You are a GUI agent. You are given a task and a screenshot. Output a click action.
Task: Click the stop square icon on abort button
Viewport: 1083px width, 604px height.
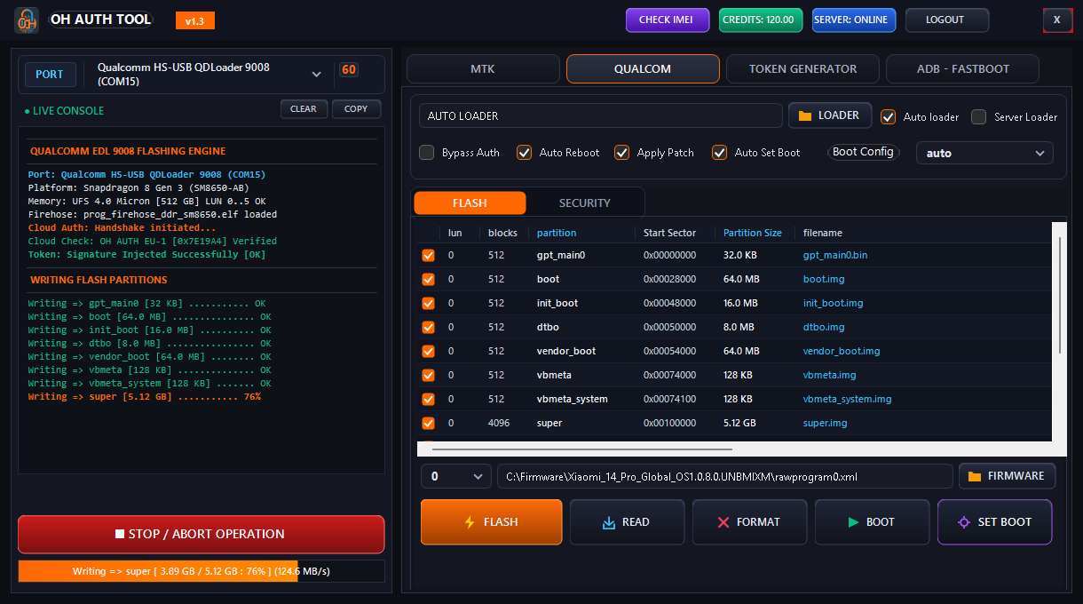(x=120, y=534)
